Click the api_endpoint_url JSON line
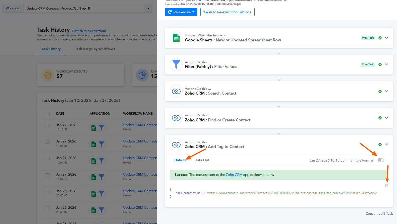This screenshot has width=397, height=224. coord(277,193)
